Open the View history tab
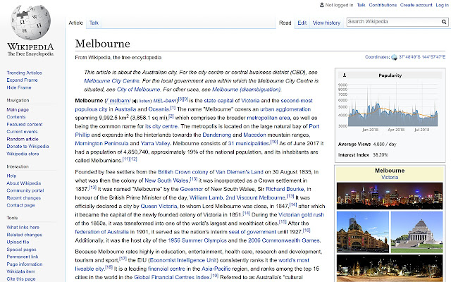Viewport: 451px width, 282px height. [x=326, y=23]
